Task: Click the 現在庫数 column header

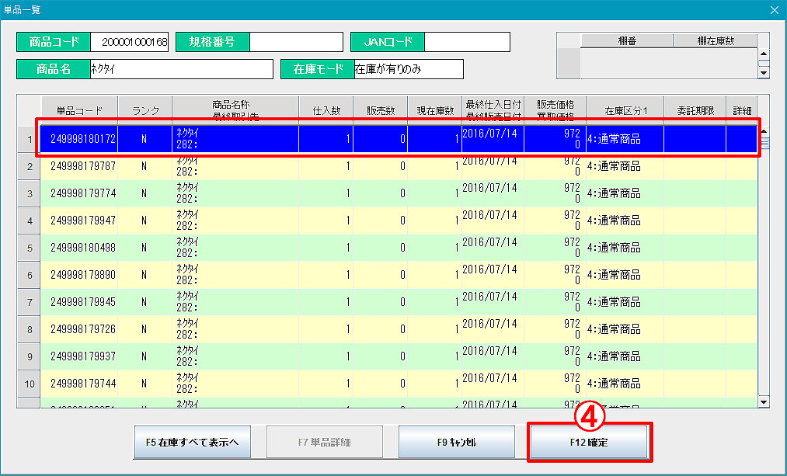Action: [434, 111]
